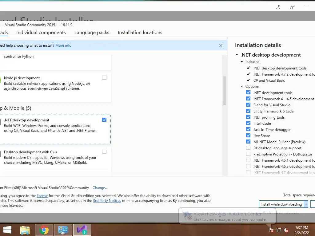Image resolution: width=315 pixels, height=236 pixels.
Task: Open the More info link
Action: coord(63,45)
